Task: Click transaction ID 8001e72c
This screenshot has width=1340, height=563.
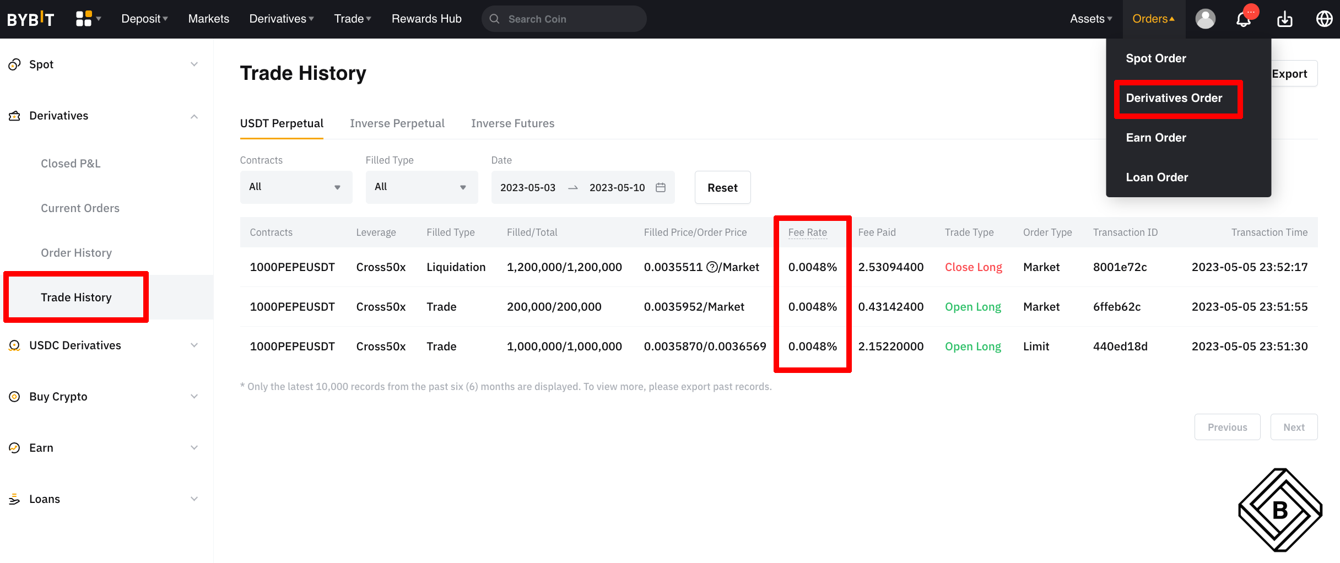Action: pyautogui.click(x=1120, y=267)
